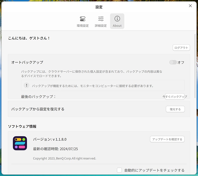Click the 復元する button
198x176 pixels.
coord(175,109)
